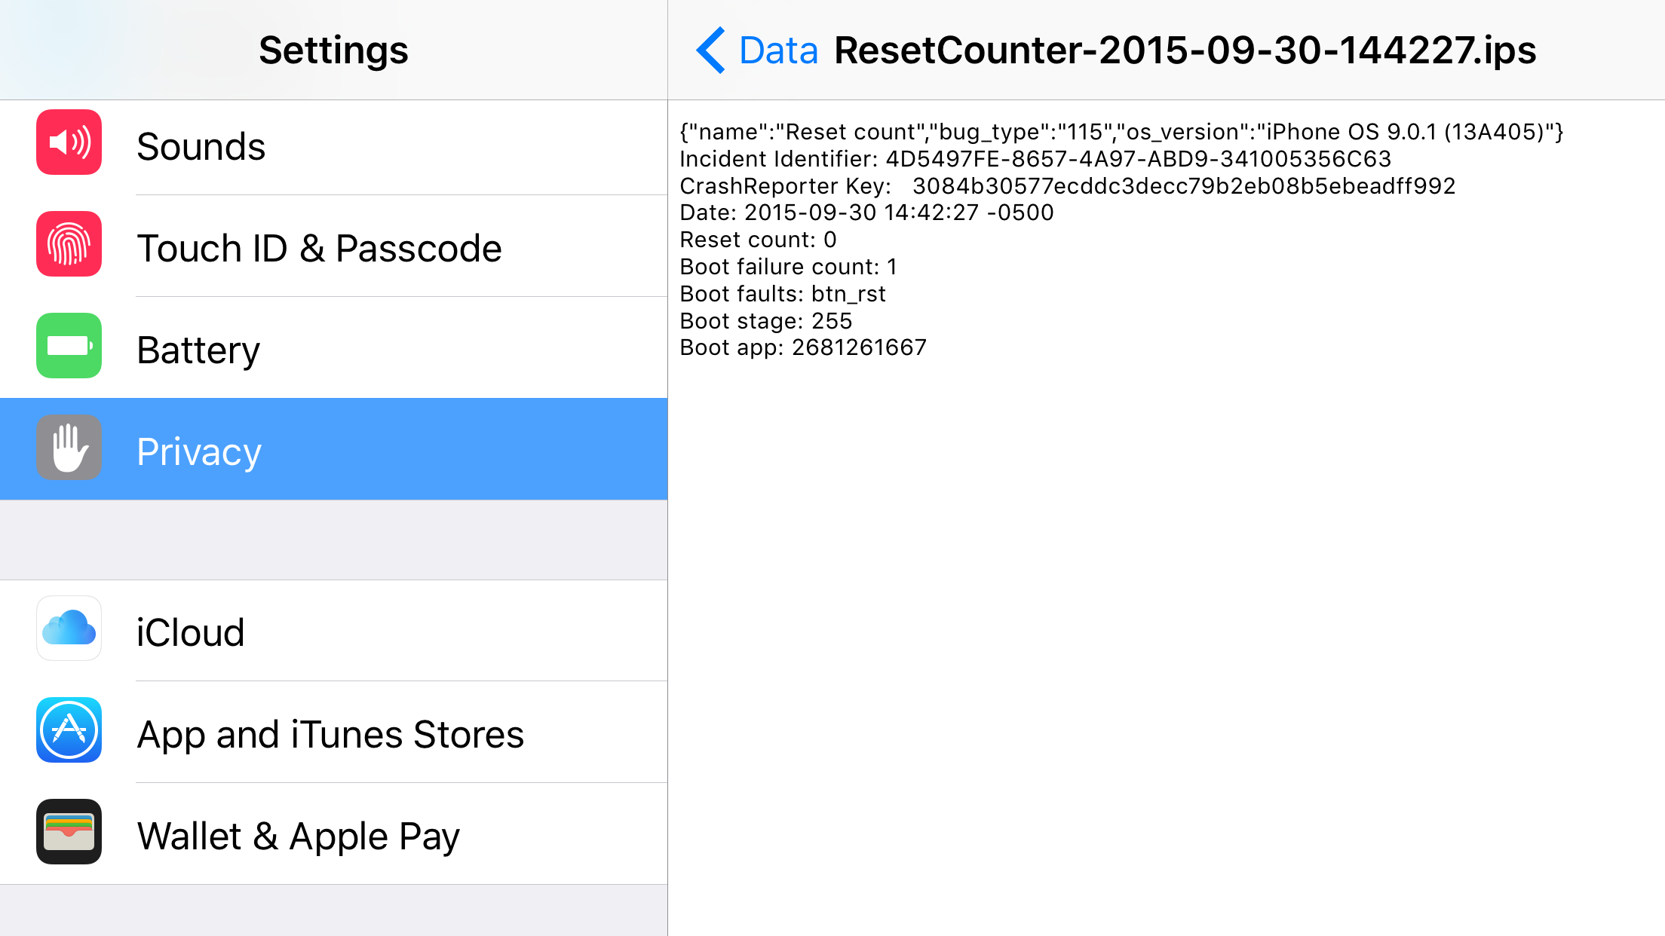Tap the JSON header line with bug_type
Image resolution: width=1665 pixels, height=936 pixels.
[x=1121, y=133]
